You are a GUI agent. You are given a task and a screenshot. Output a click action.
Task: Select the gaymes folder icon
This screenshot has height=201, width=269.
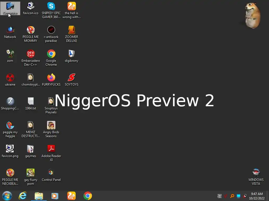coord(30,151)
